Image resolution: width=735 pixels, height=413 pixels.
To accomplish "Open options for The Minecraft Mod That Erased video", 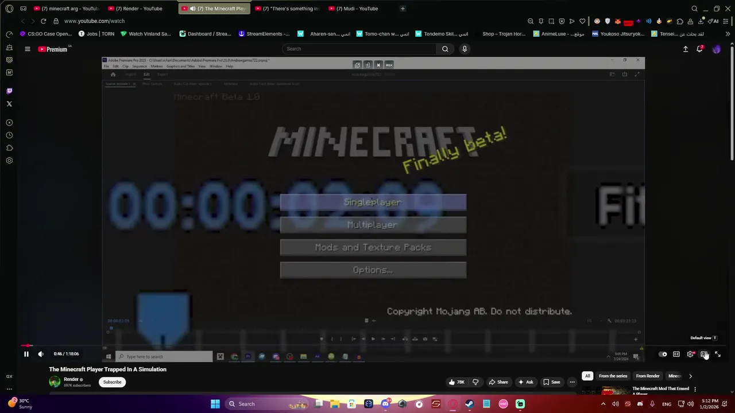I will [x=695, y=389].
